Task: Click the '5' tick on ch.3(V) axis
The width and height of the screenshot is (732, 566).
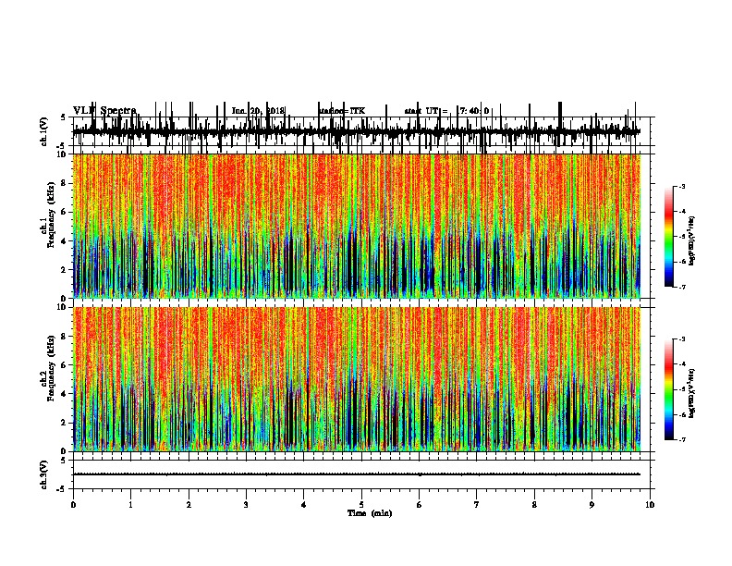Action: (63, 461)
